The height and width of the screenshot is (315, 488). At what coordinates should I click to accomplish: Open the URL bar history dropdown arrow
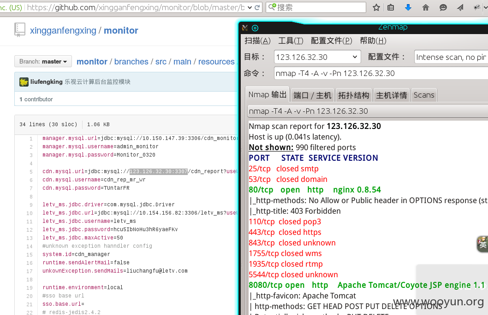pos(250,7)
